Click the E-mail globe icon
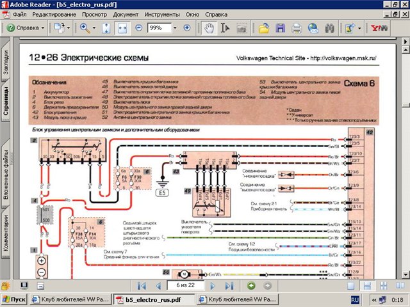Viewport: 410px width, 307px height. [313, 28]
